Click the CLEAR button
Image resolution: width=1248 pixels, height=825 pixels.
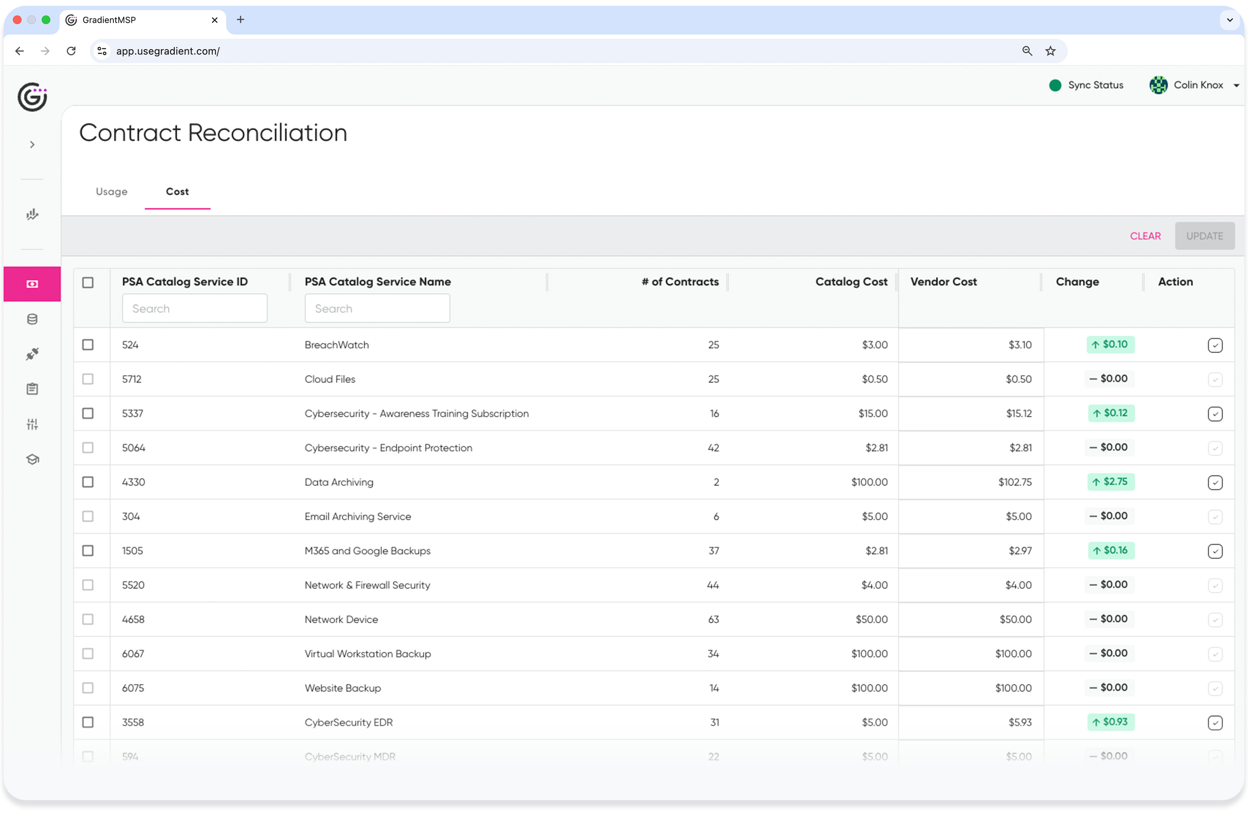pos(1145,236)
